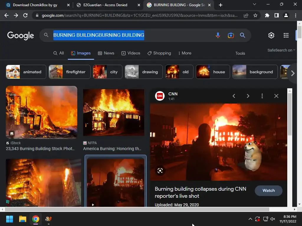Image resolution: width=302 pixels, height=226 pixels.
Task: Open a new browser tab
Action: coord(221,5)
